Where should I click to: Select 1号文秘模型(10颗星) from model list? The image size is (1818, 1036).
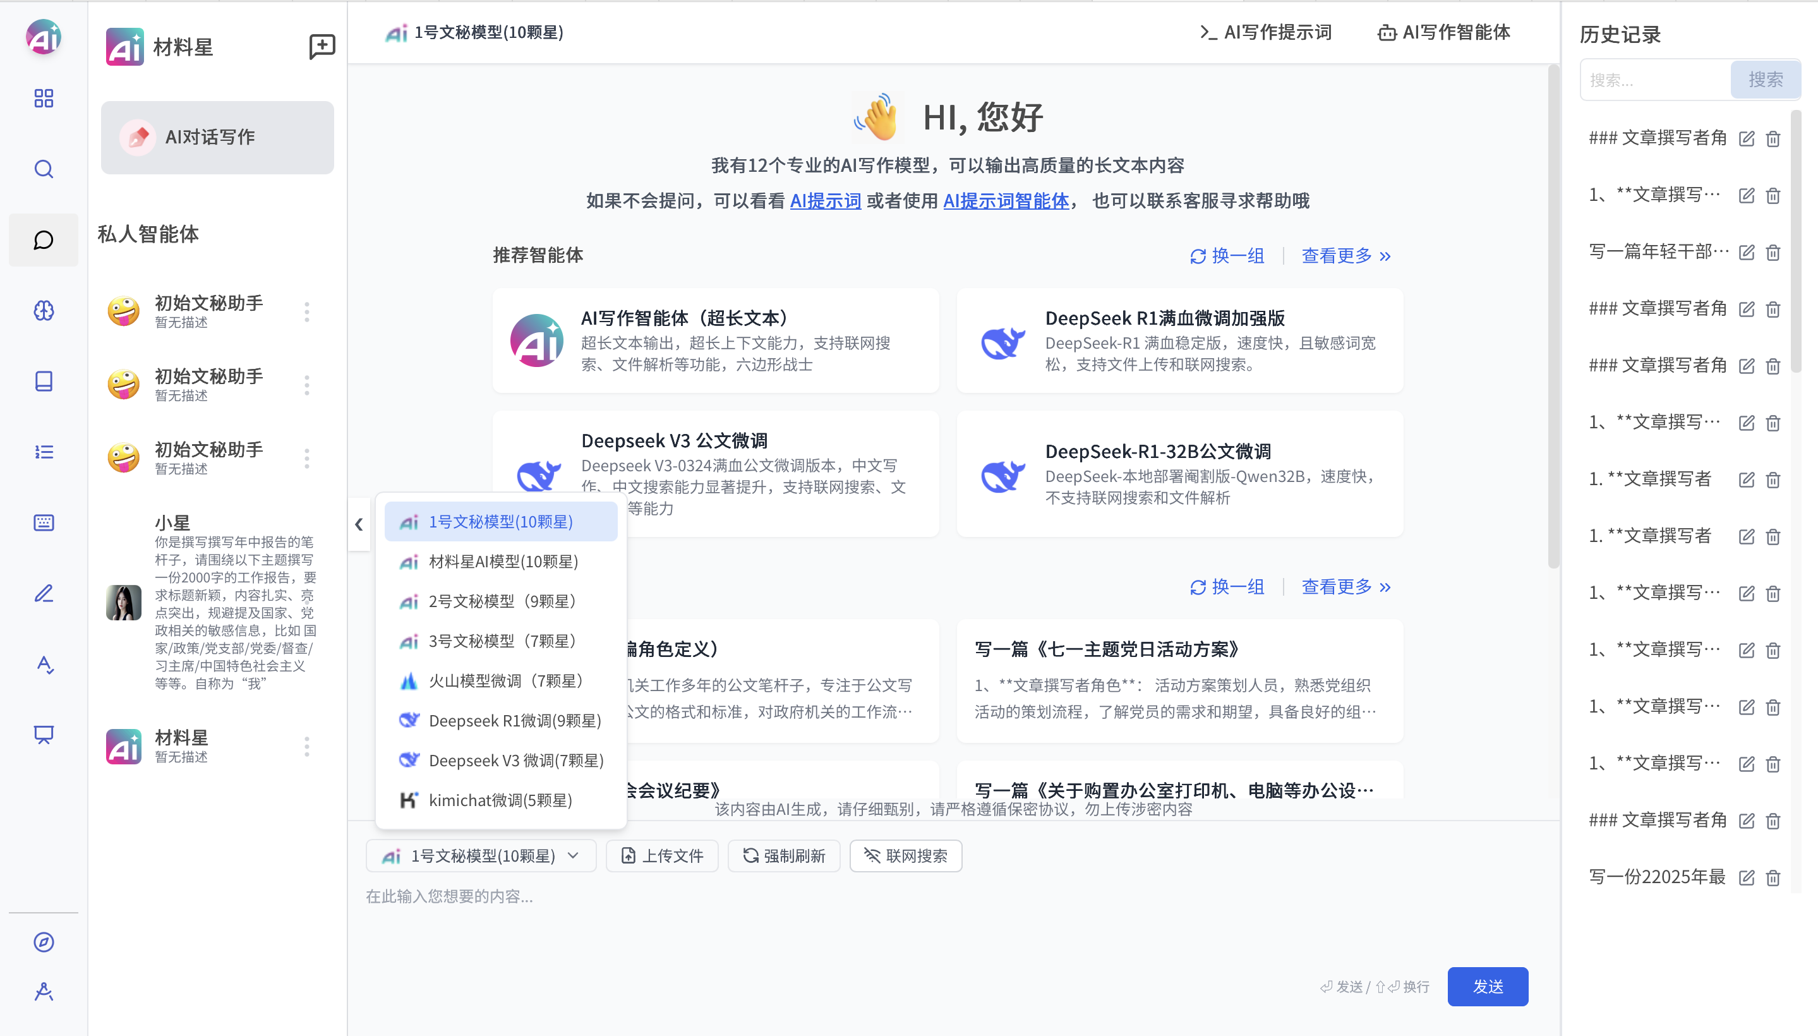[x=501, y=522]
